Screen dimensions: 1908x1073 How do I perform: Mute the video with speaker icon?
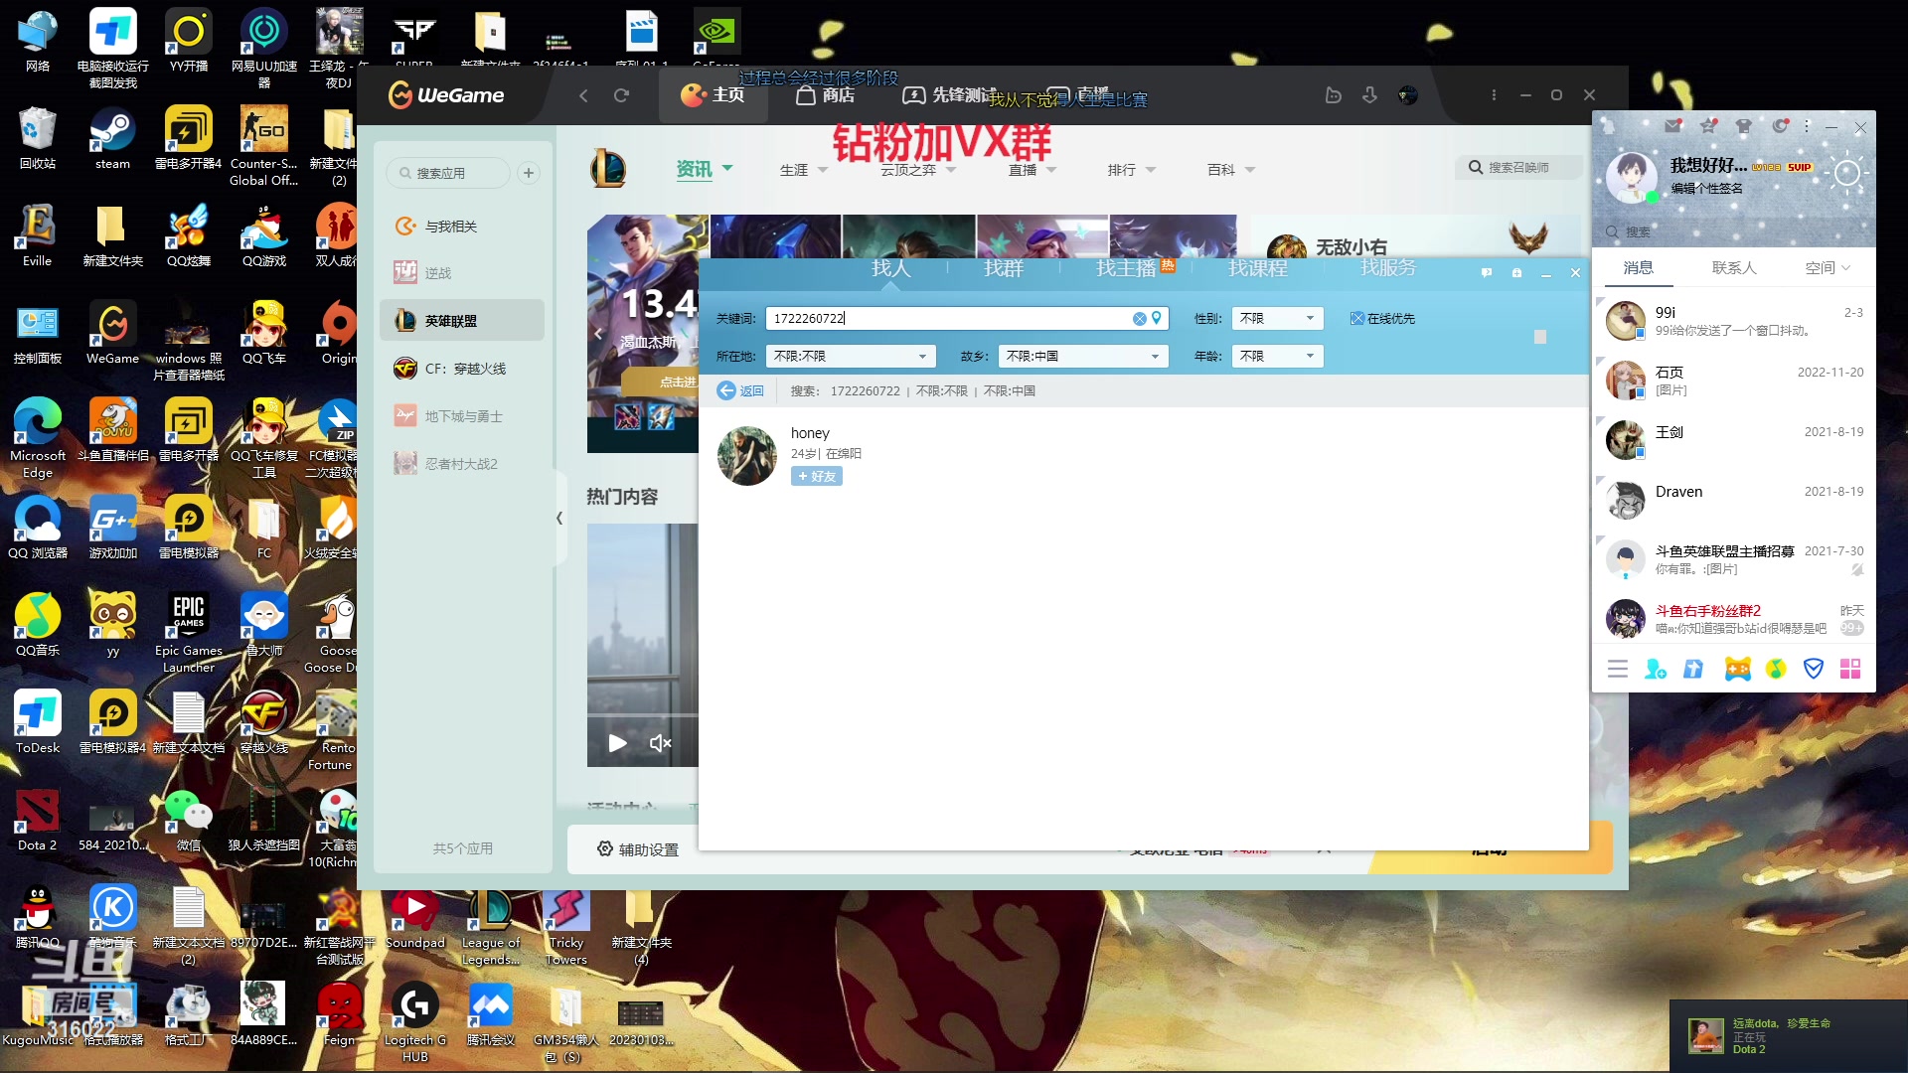pyautogui.click(x=660, y=743)
